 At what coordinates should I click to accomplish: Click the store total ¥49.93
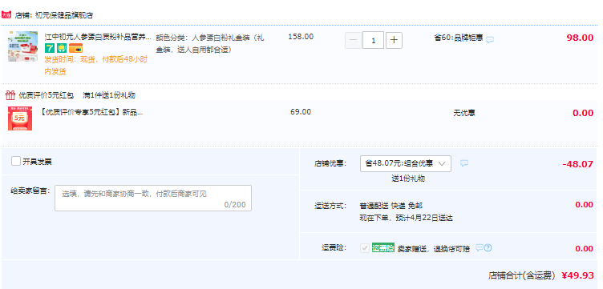[577, 275]
